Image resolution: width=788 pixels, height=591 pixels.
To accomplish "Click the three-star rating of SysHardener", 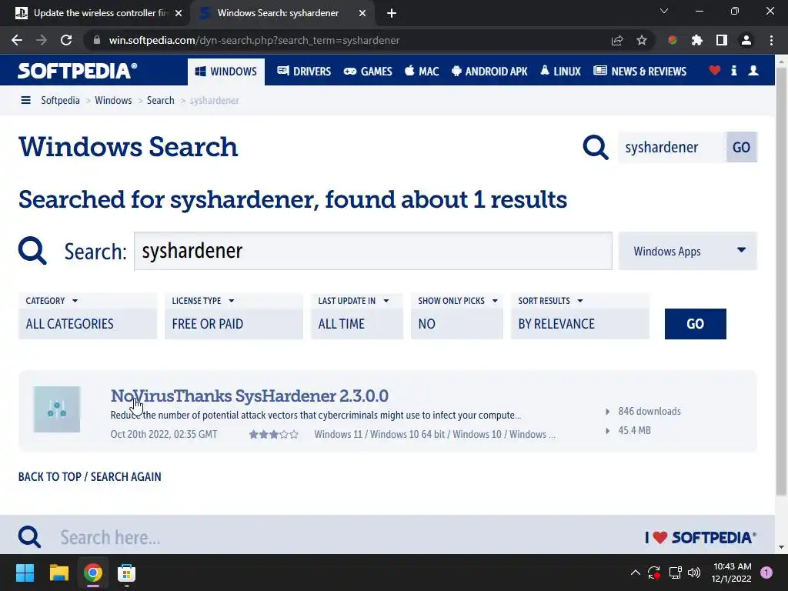I will click(274, 434).
